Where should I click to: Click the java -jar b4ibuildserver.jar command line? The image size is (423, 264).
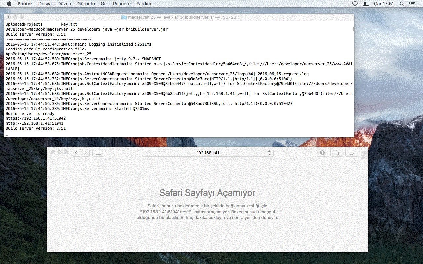click(87, 29)
